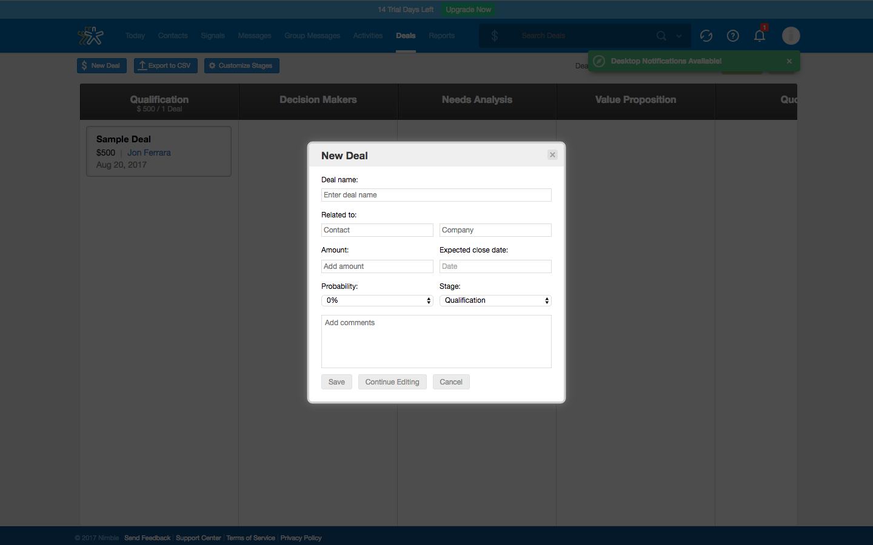Click the magnifier search icon
The image size is (873, 545).
pos(661,36)
